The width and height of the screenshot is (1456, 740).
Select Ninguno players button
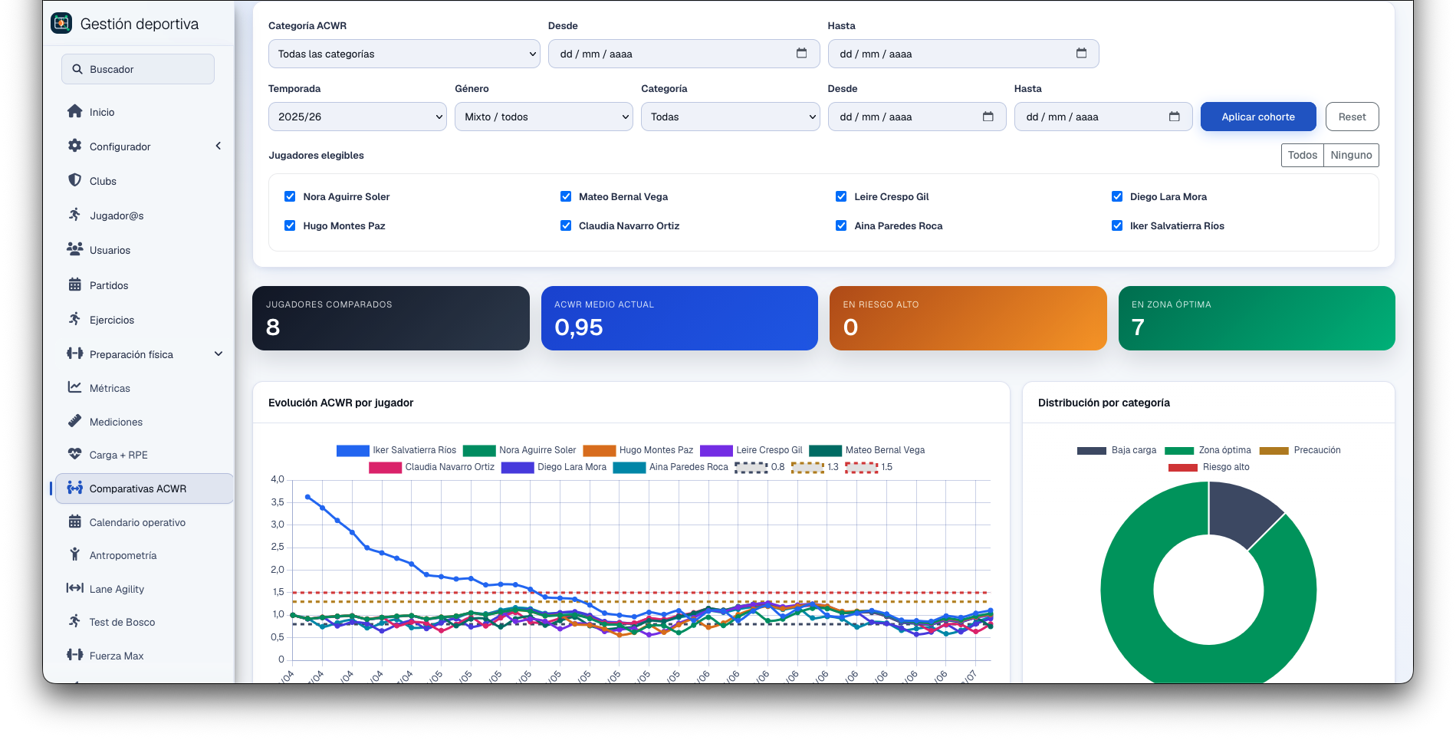(x=1351, y=155)
